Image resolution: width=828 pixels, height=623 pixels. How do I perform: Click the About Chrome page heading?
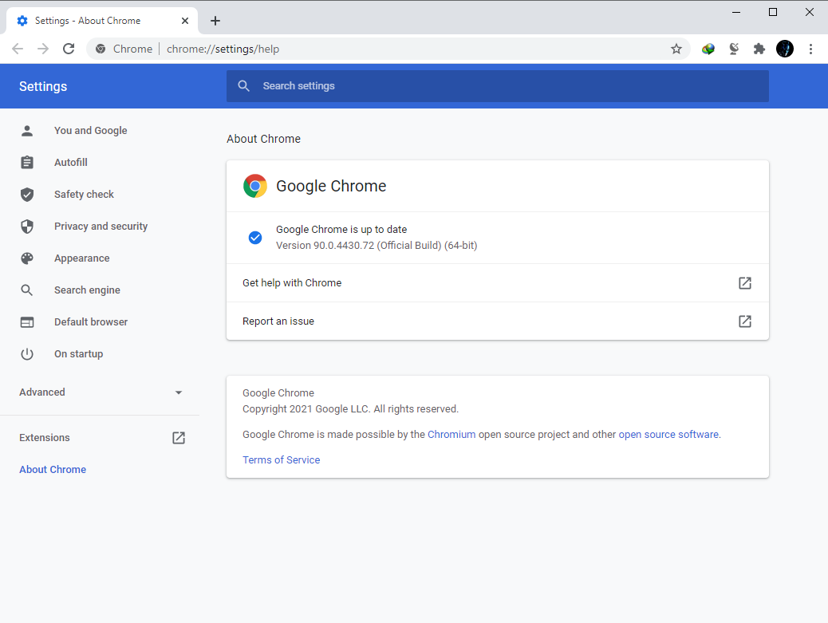(x=263, y=139)
